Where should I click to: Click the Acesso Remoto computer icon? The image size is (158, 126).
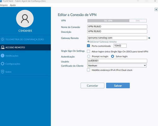(3, 47)
